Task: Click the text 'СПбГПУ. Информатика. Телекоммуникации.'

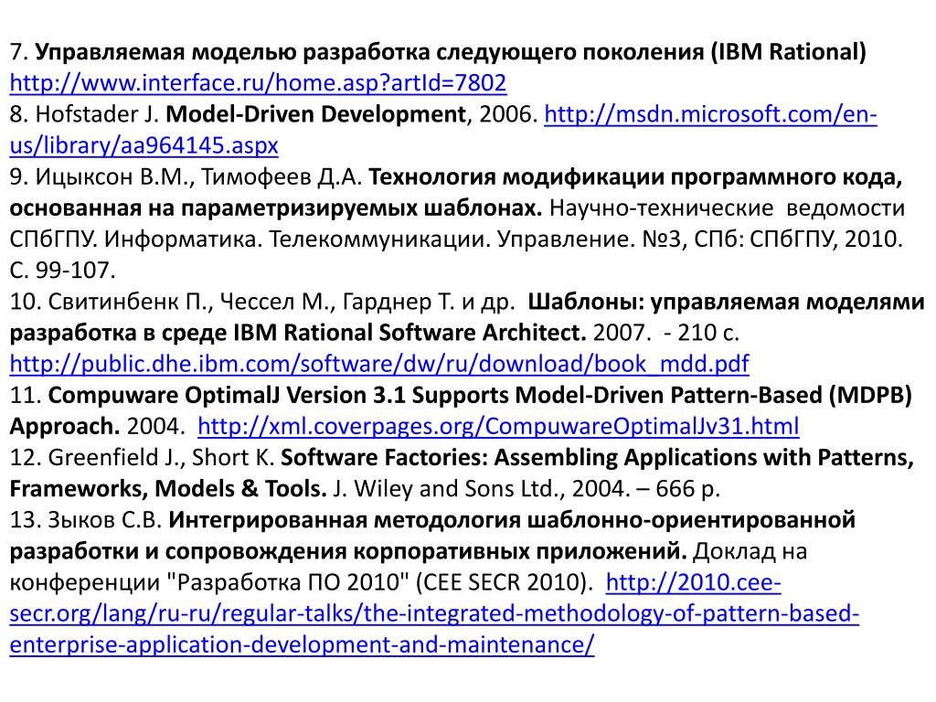Action: [250, 239]
